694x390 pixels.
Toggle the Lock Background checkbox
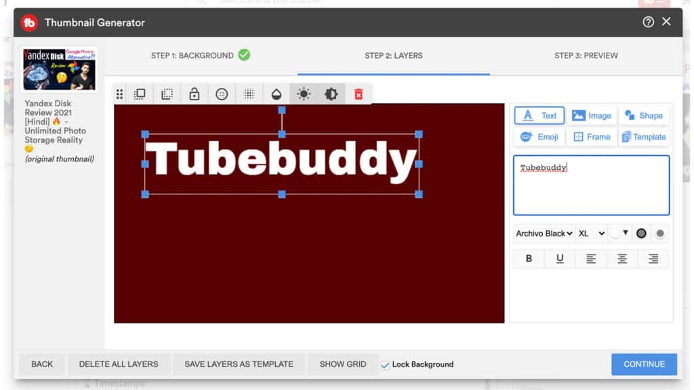point(385,365)
